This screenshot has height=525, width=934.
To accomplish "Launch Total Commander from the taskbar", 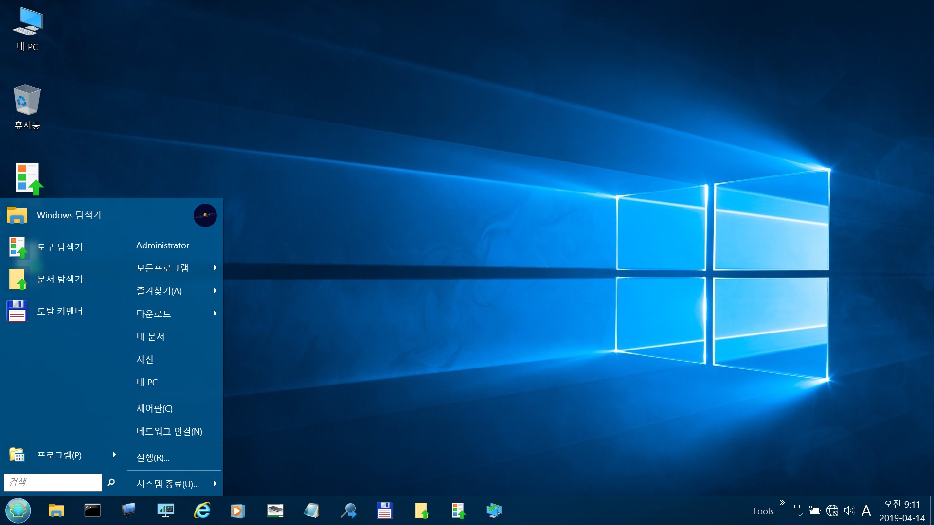I will pos(385,510).
